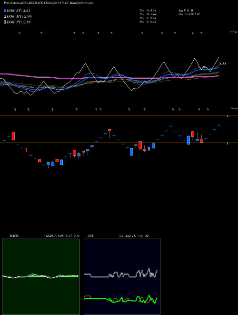
Task: Click the white DOW MT legend swatch
Action: [x=5, y=16]
